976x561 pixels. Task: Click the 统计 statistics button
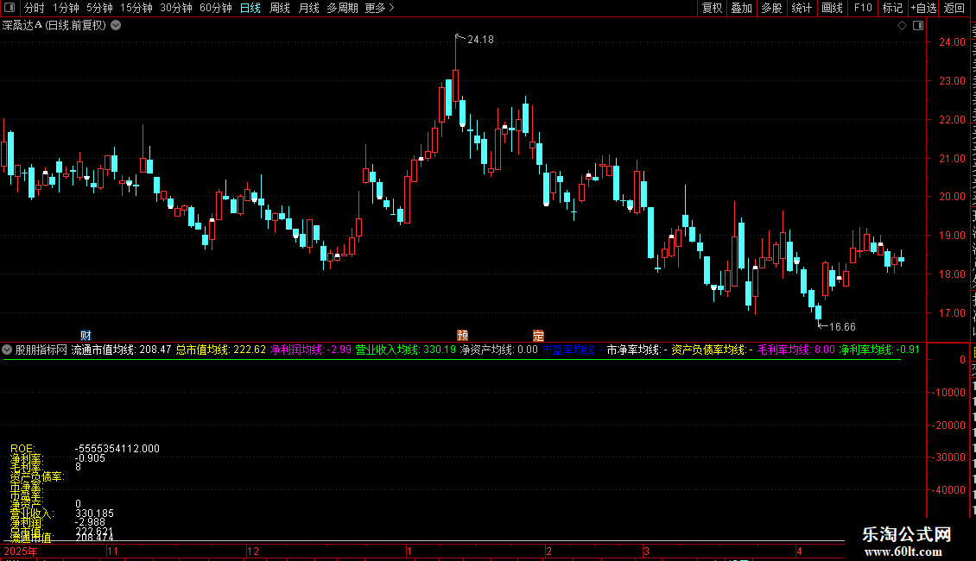[x=801, y=8]
